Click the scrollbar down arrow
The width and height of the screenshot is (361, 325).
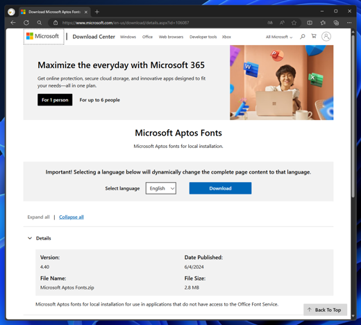click(x=353, y=316)
